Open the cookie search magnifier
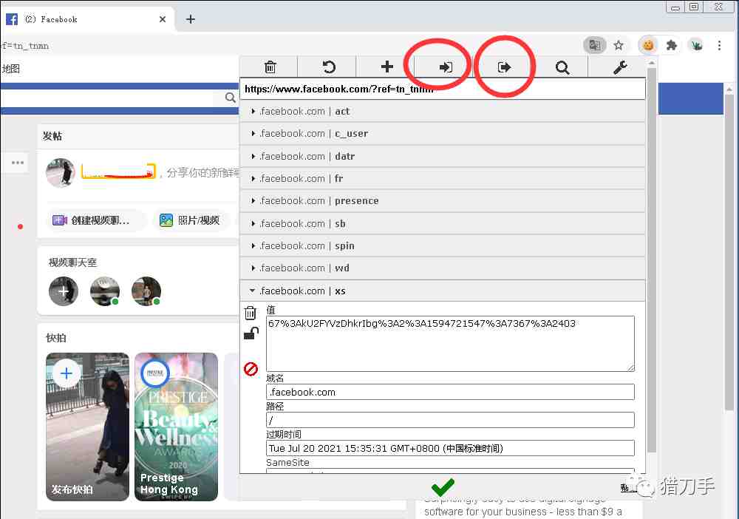This screenshot has width=739, height=519. point(562,67)
